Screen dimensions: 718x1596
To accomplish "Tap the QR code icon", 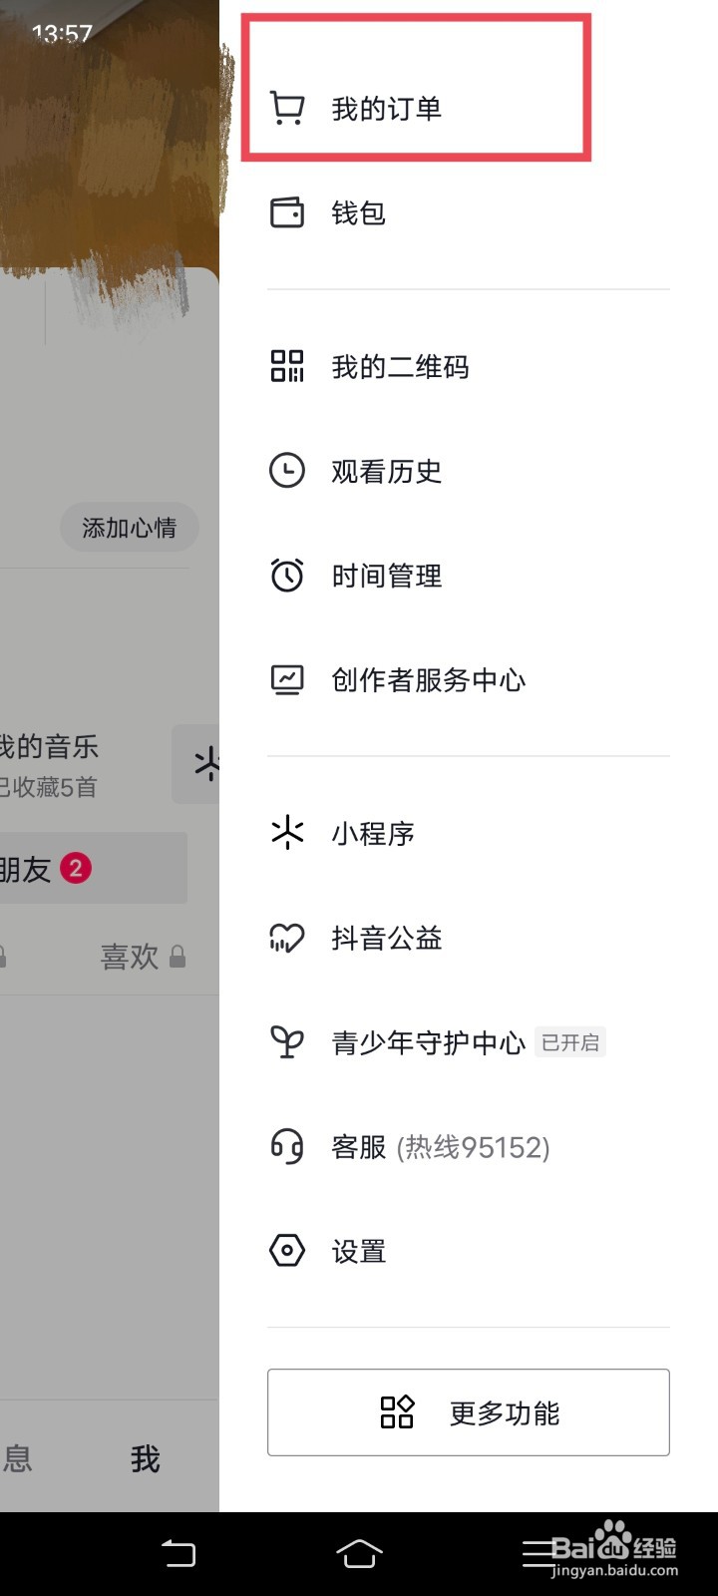I will pyautogui.click(x=287, y=366).
